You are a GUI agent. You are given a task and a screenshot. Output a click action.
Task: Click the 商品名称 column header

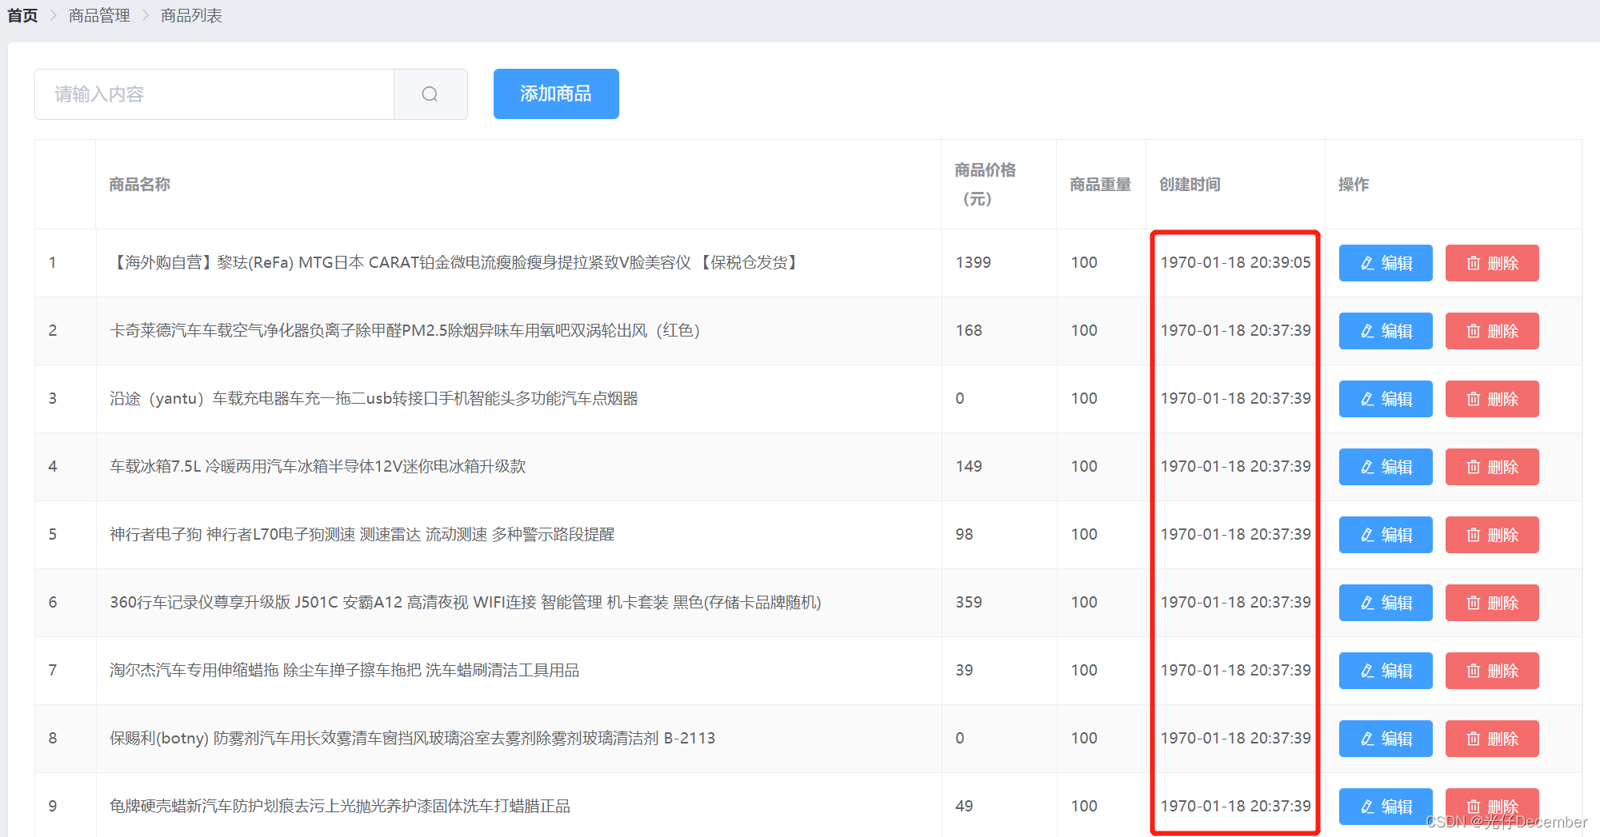pyautogui.click(x=140, y=185)
